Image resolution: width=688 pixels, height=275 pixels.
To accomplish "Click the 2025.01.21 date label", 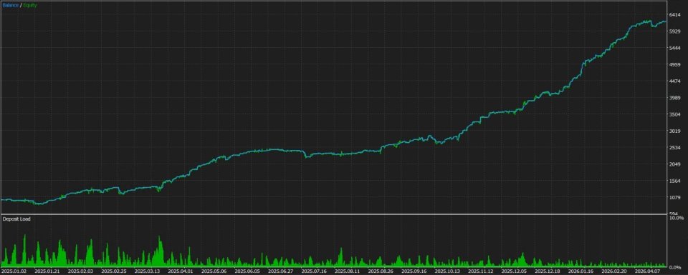I will coord(47,271).
